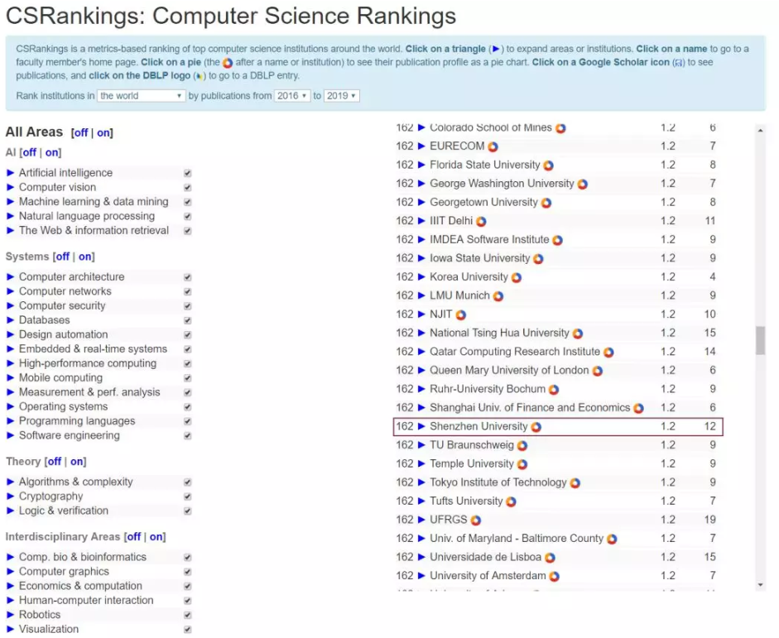Viewport: 779px width, 638px height.
Task: Show Ruhr-University Bochum pie chart
Action: (x=554, y=390)
